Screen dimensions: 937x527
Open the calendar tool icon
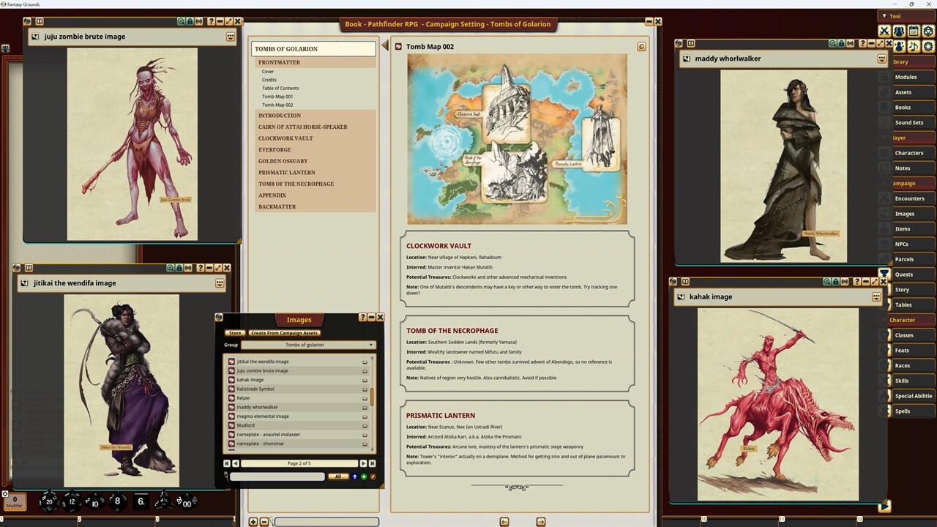point(914,31)
